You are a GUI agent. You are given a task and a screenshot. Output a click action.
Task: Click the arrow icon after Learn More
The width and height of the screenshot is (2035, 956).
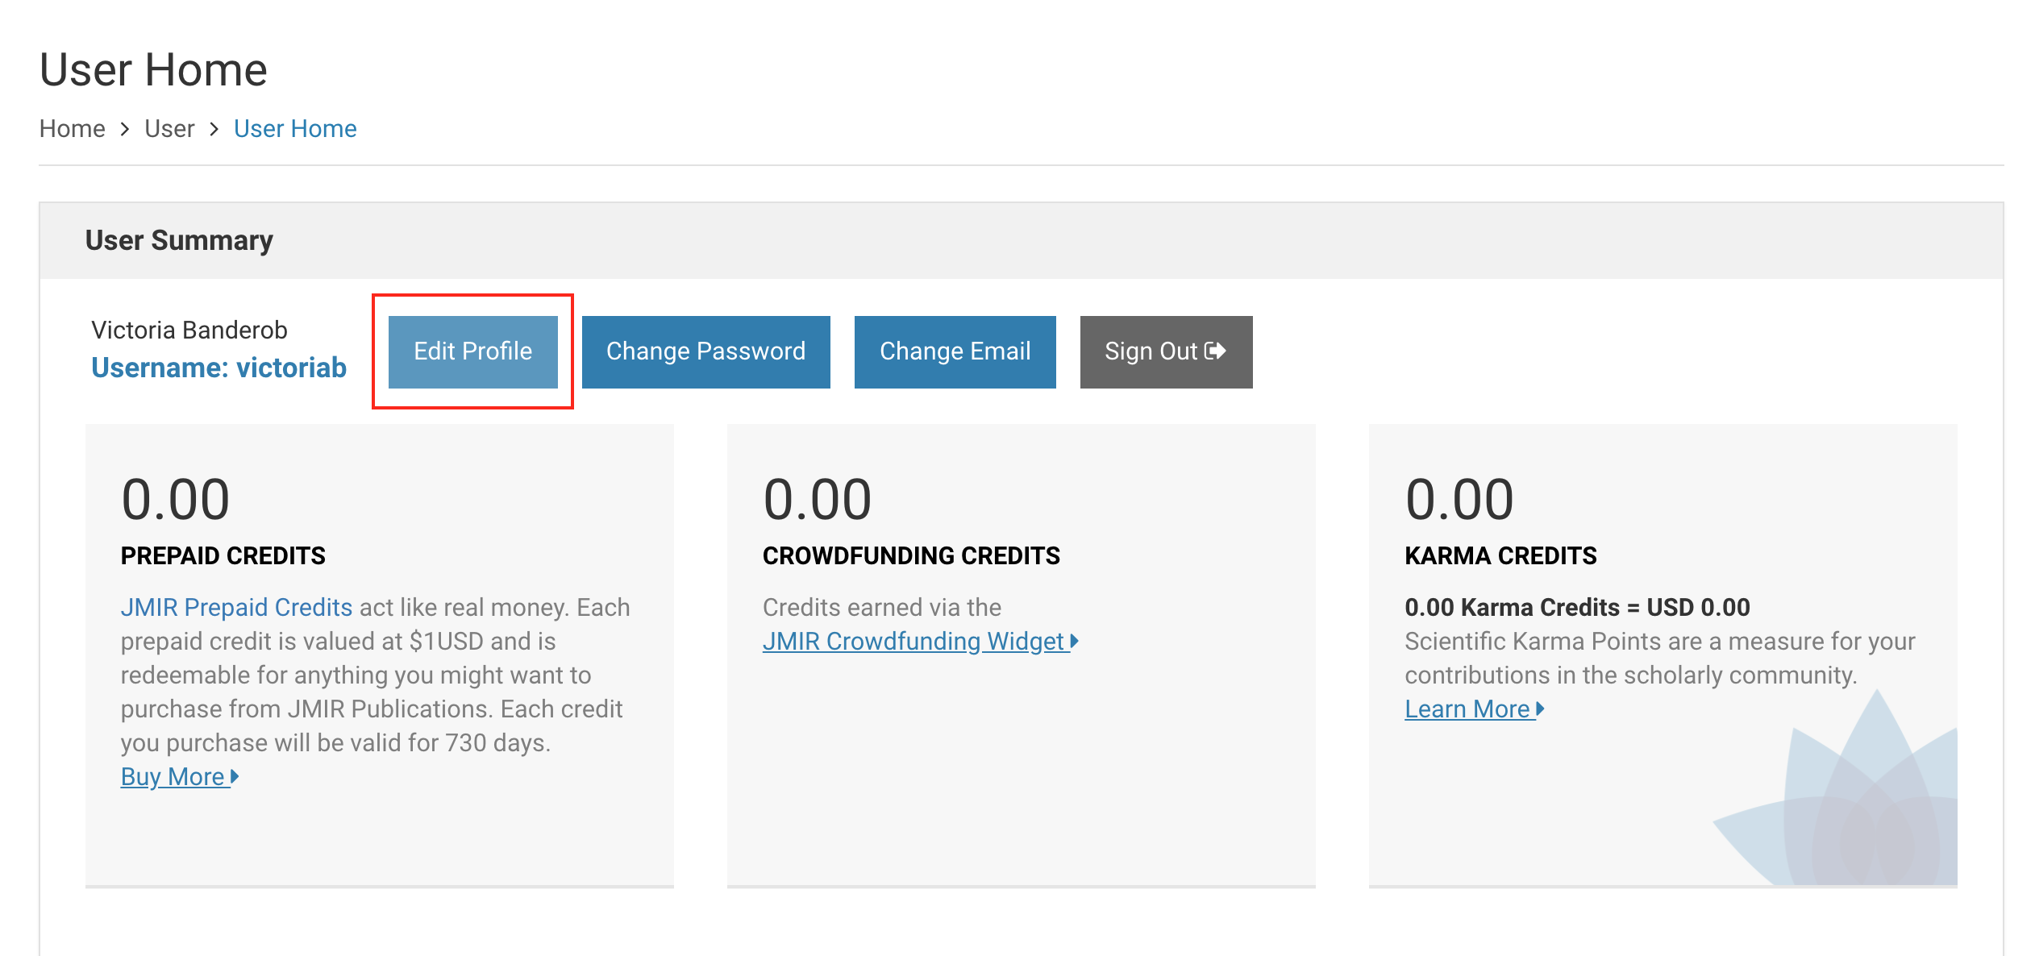[x=1540, y=709]
